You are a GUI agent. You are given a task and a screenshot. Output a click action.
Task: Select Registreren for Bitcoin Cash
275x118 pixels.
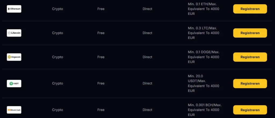coord(250,110)
